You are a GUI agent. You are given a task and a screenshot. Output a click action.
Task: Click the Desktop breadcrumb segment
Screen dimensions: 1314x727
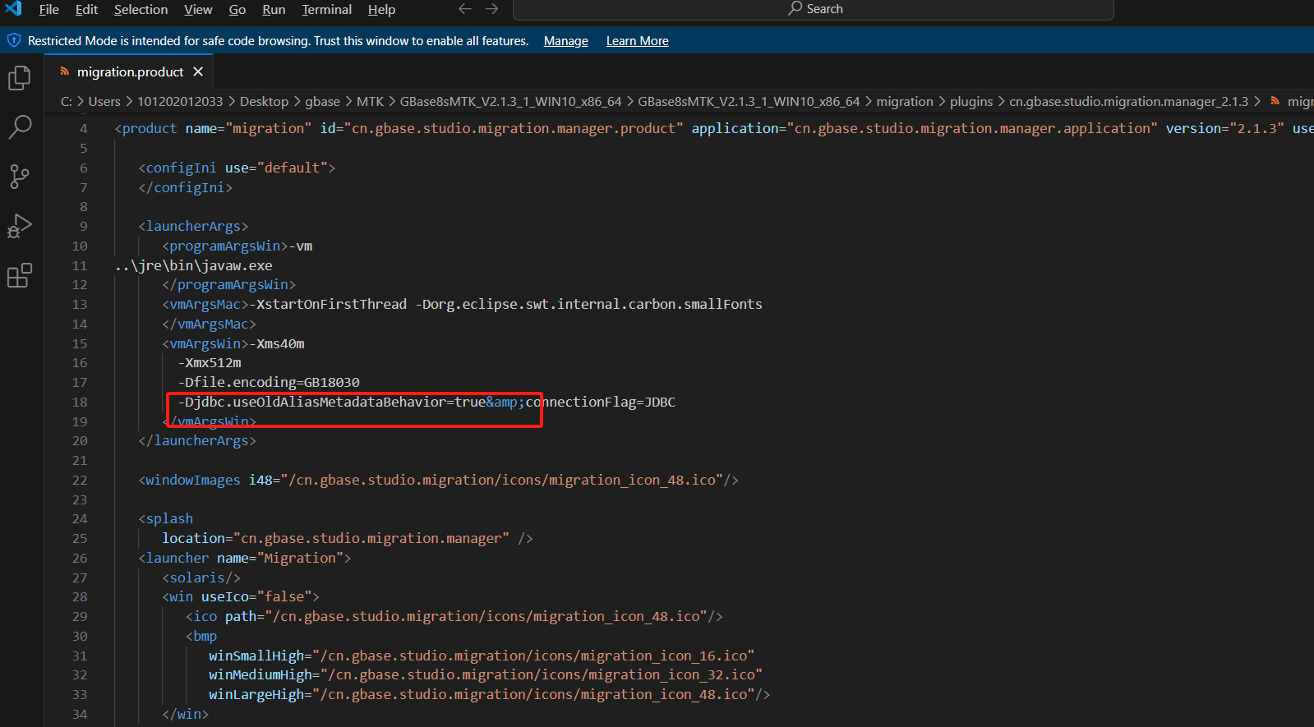pyautogui.click(x=264, y=102)
